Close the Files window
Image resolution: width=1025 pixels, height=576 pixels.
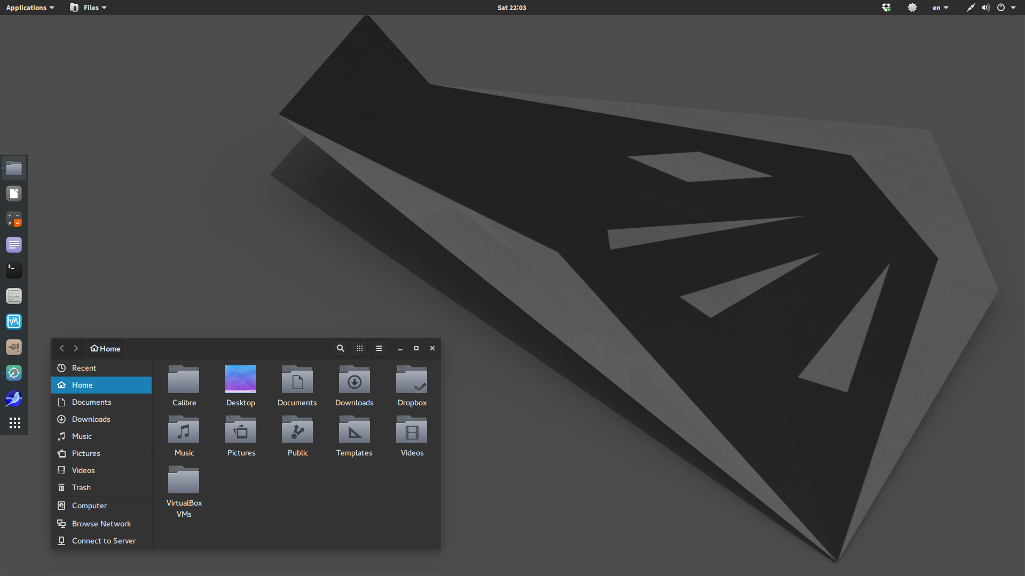pos(432,348)
